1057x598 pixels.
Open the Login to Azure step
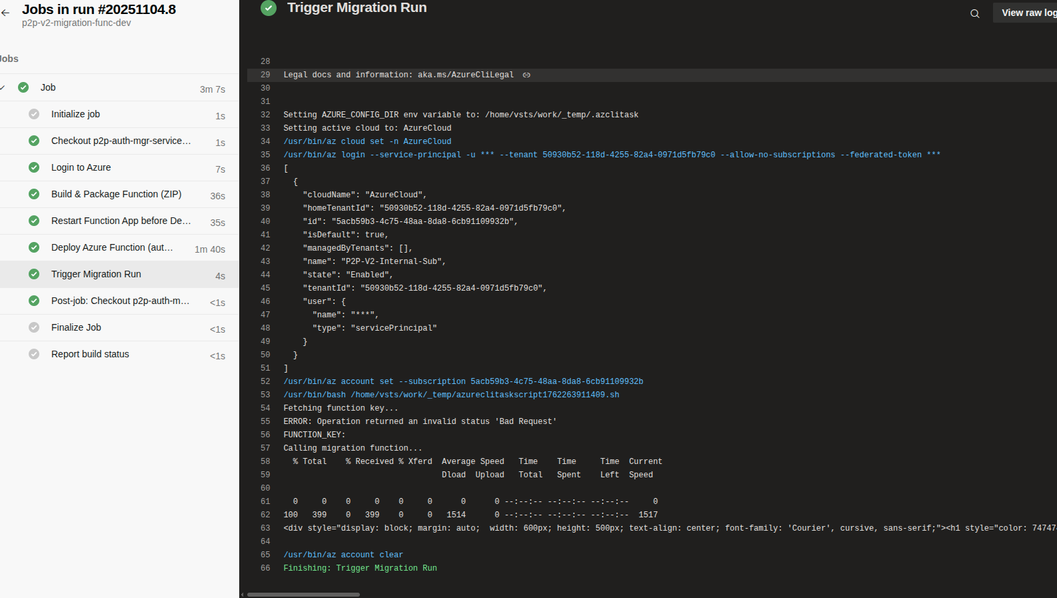pyautogui.click(x=119, y=167)
